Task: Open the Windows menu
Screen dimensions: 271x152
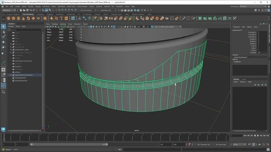Action: coord(46,7)
